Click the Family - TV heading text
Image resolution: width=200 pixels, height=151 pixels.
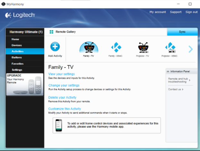pos(61,67)
